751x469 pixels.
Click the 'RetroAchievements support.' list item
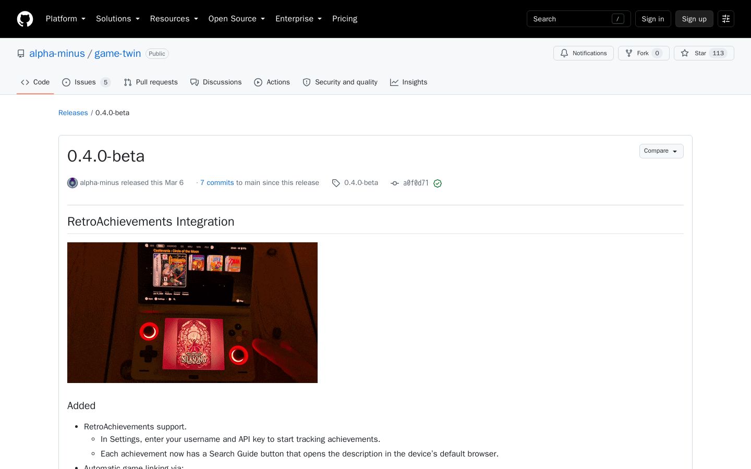tap(135, 427)
